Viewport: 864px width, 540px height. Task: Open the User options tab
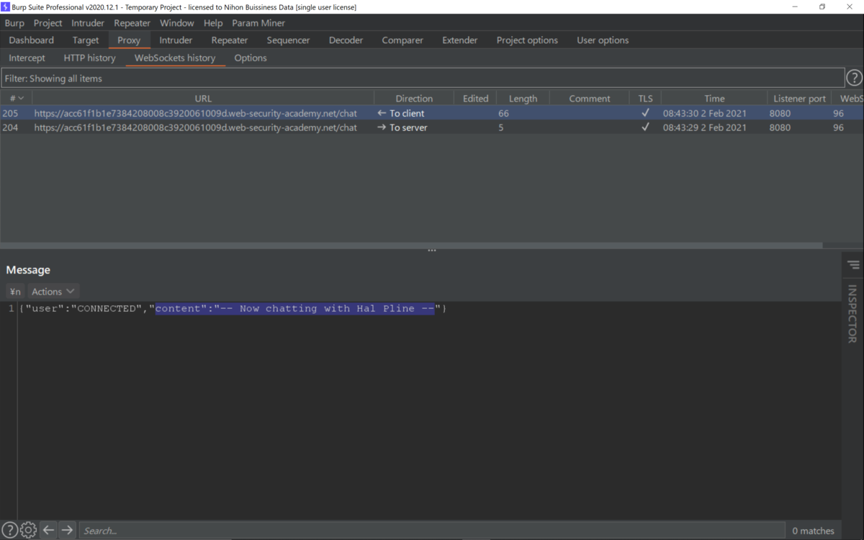pyautogui.click(x=603, y=40)
